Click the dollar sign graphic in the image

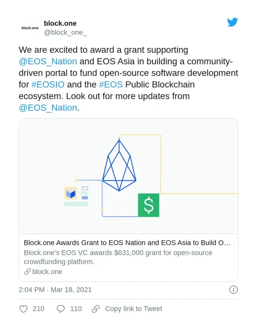148,205
